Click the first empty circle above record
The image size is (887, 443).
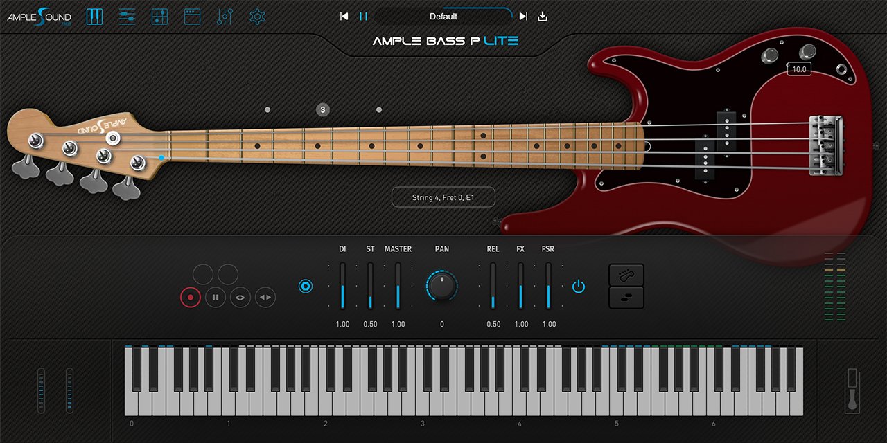tap(203, 274)
